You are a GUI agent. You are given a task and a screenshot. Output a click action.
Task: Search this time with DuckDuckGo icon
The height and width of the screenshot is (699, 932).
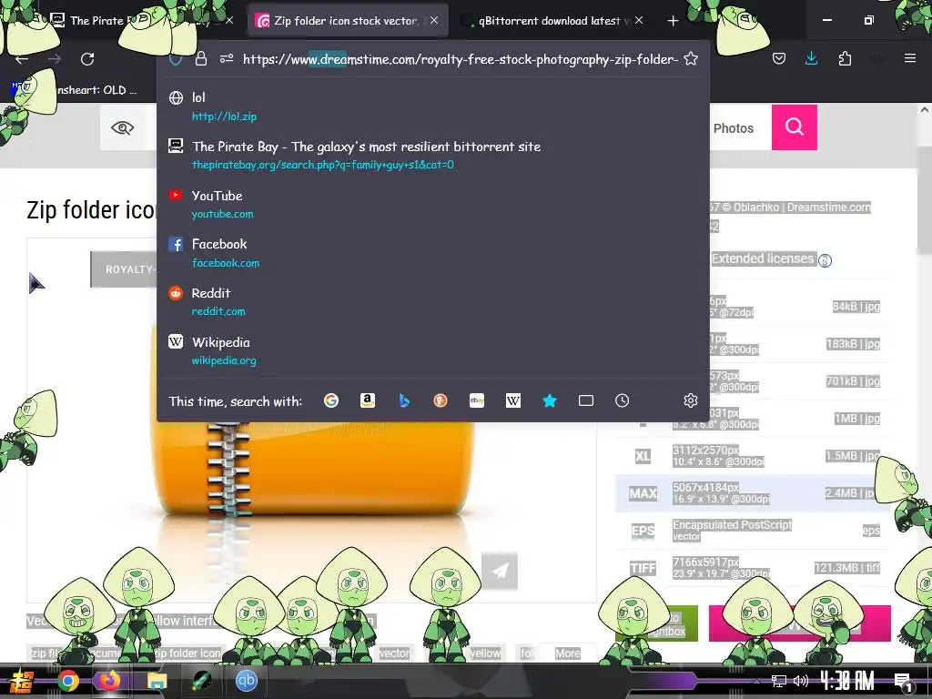(x=441, y=400)
